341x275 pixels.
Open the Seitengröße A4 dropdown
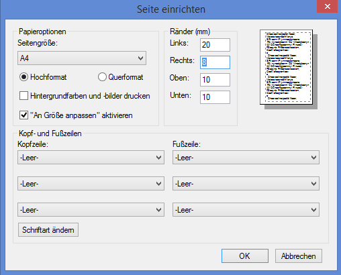(x=82, y=58)
